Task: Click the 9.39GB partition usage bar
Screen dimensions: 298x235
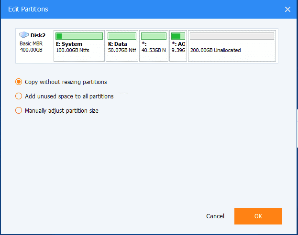Action: click(x=178, y=36)
